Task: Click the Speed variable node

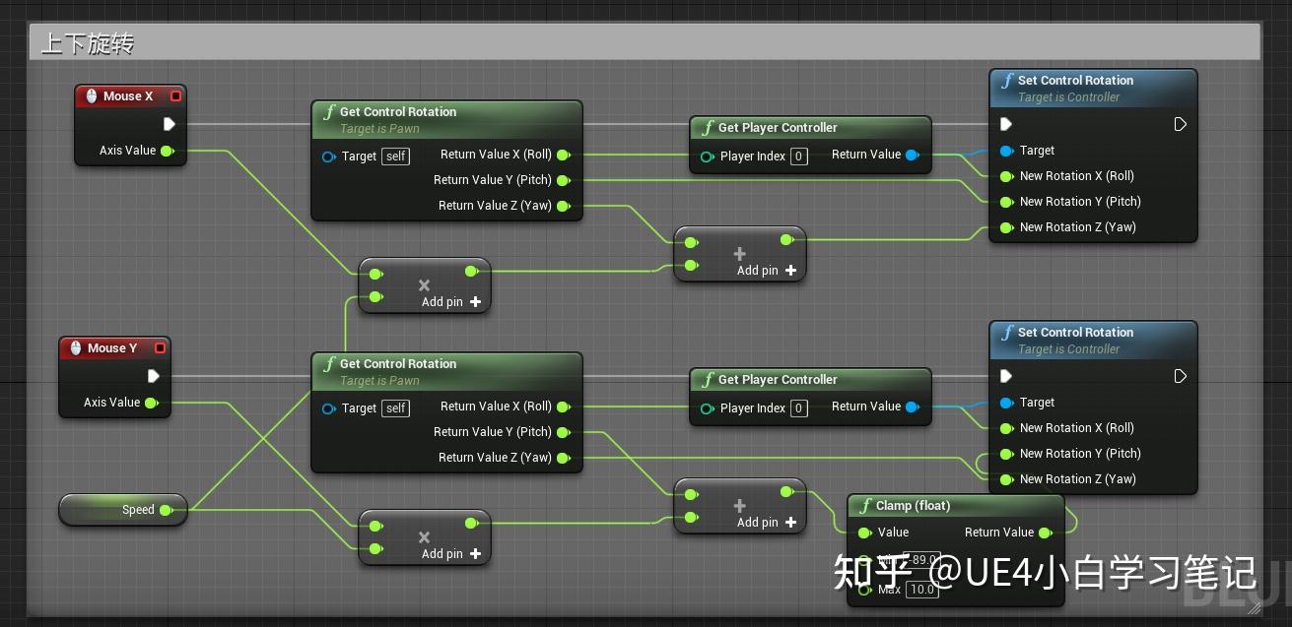Action: point(123,510)
